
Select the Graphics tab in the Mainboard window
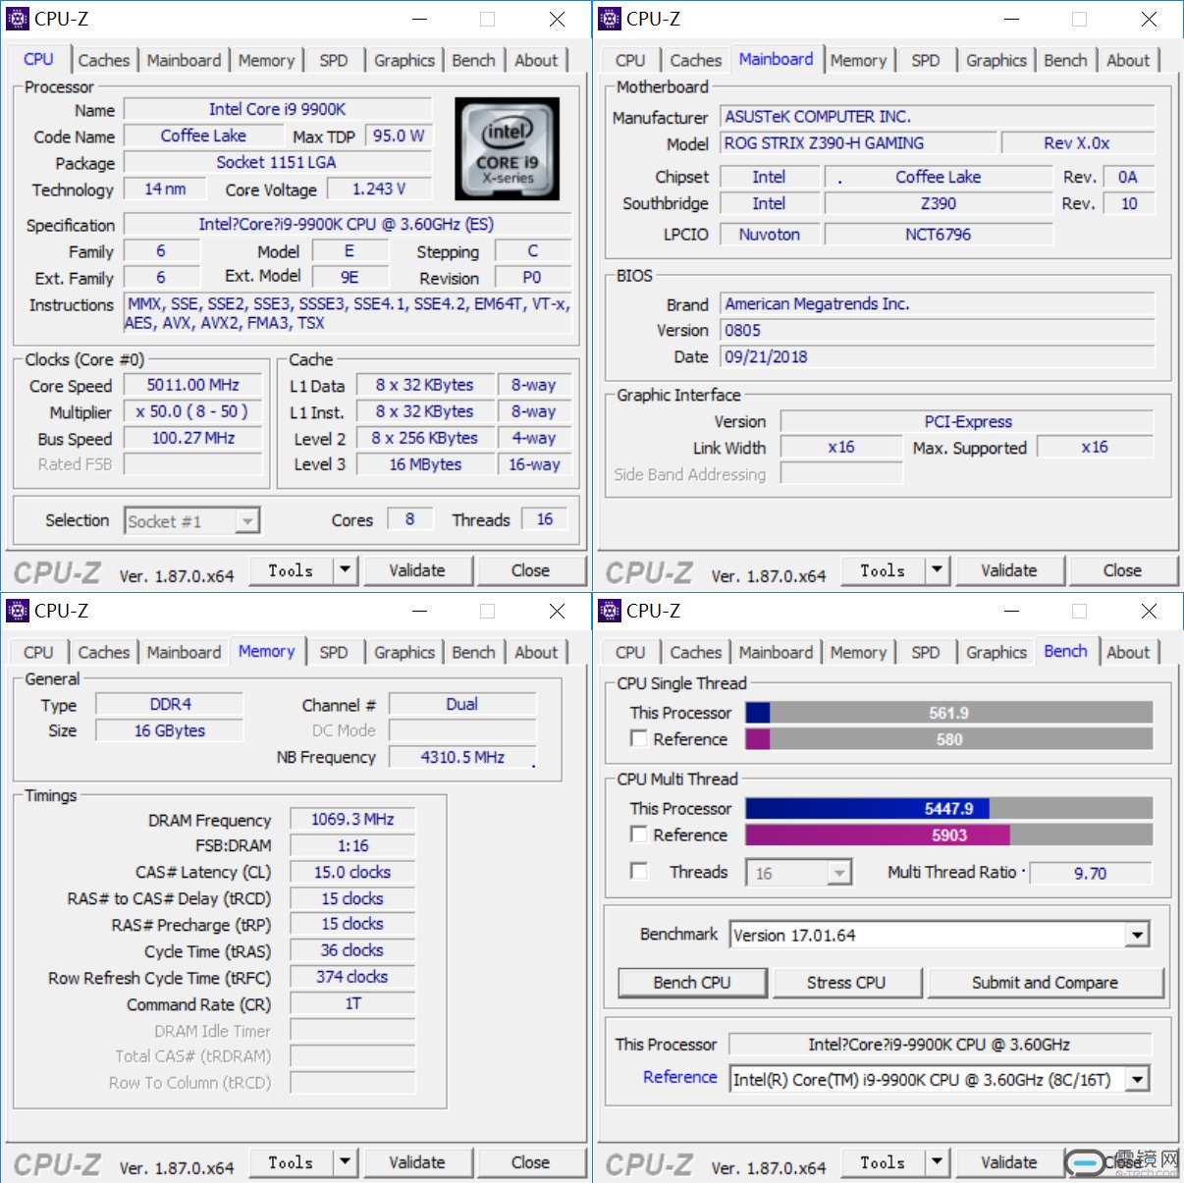996,61
